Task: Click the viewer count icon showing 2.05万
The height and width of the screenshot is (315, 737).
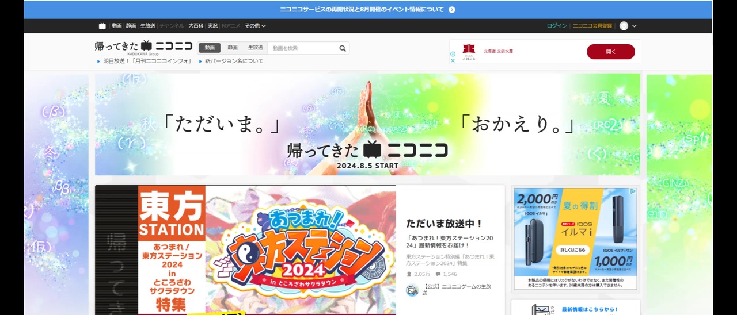Action: [x=409, y=275]
